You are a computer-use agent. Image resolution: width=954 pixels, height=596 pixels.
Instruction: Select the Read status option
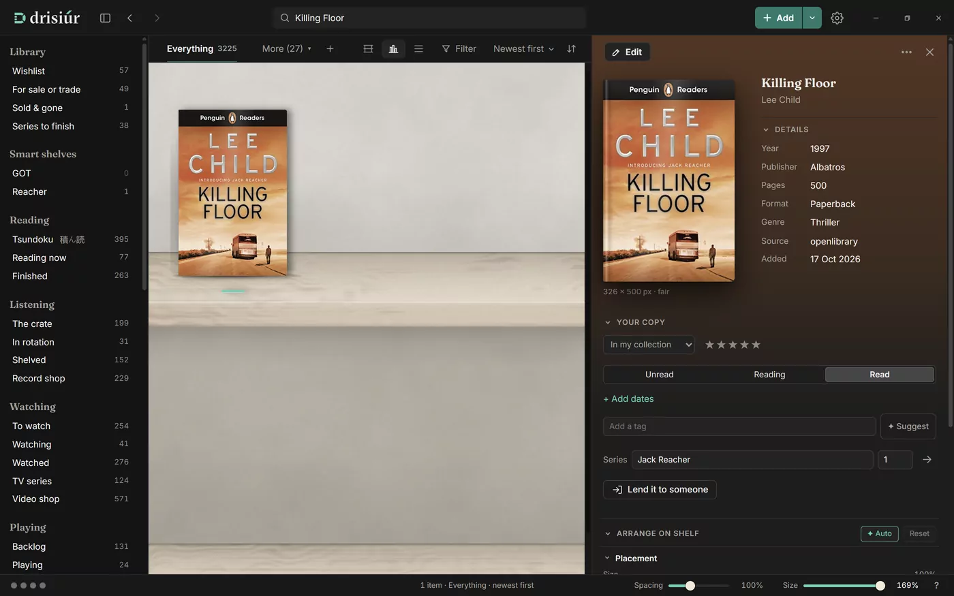click(879, 375)
